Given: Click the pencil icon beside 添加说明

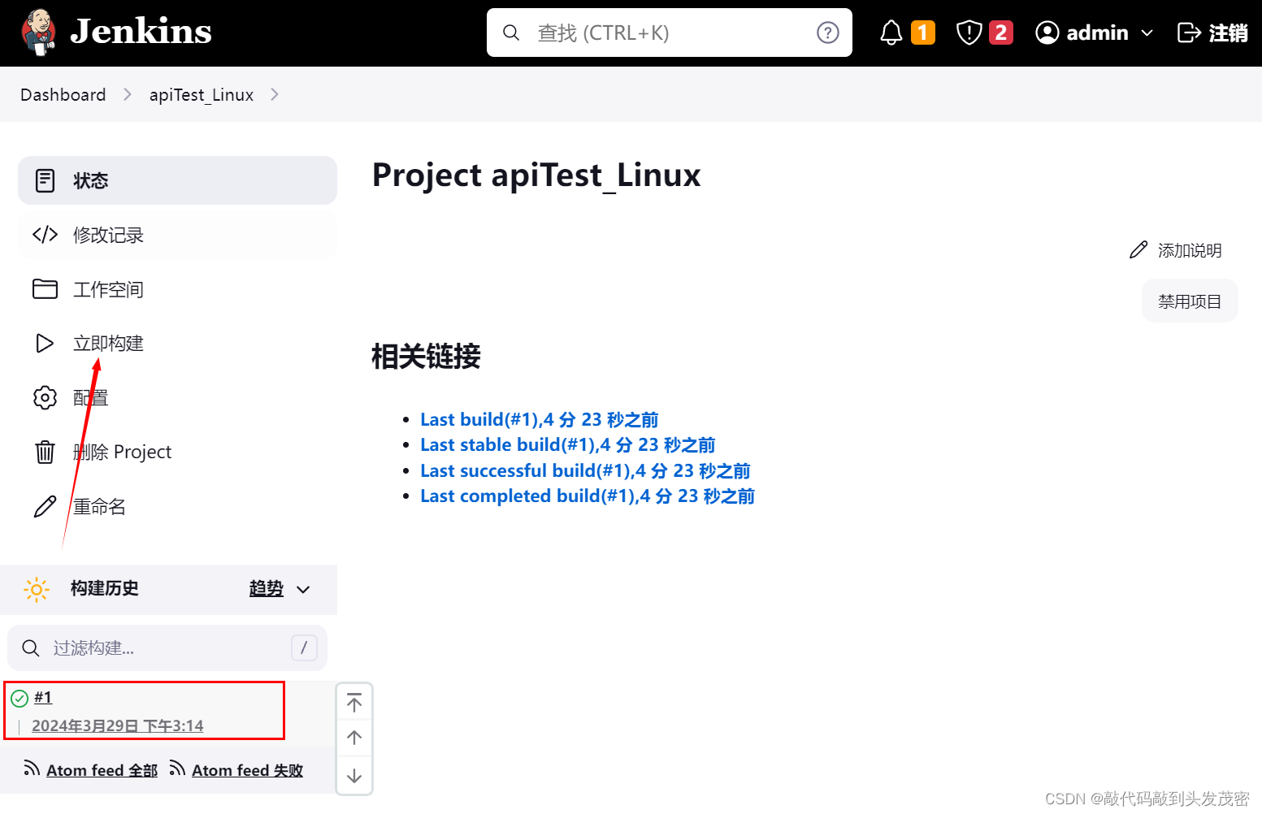Looking at the screenshot, I should [x=1138, y=250].
